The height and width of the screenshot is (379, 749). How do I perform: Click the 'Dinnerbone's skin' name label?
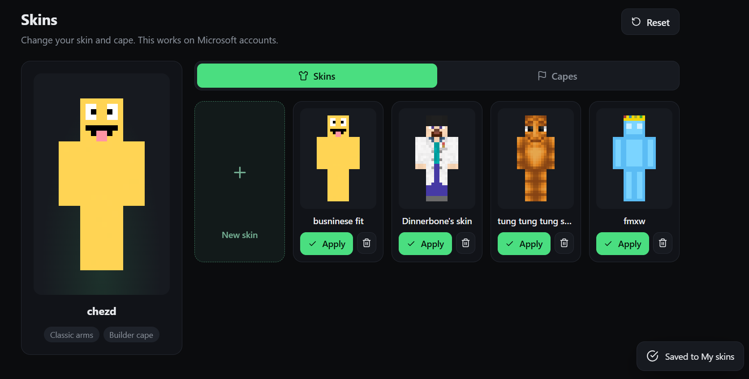pos(437,221)
